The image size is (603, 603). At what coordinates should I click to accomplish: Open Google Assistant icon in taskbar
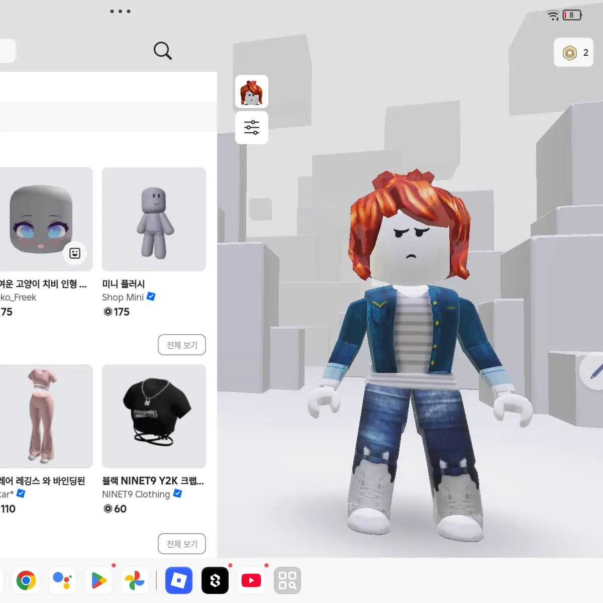(x=62, y=580)
